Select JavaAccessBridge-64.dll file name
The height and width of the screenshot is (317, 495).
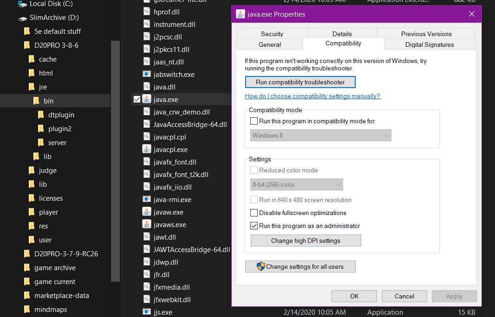click(190, 125)
